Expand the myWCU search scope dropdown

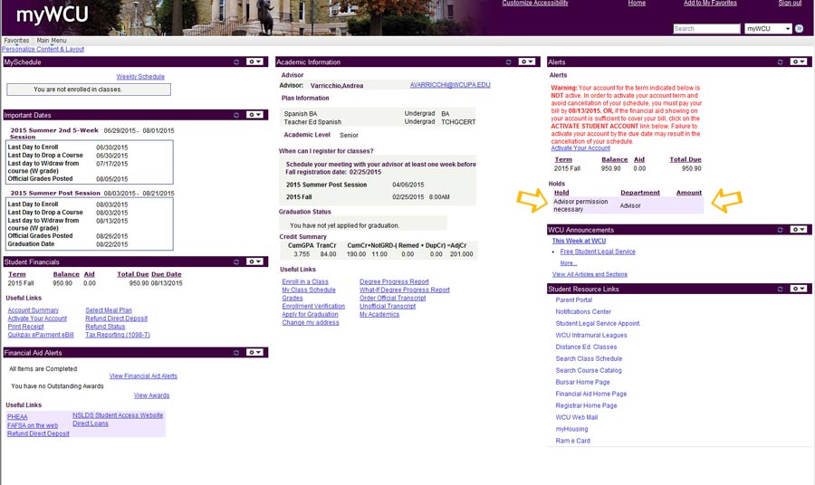768,29
